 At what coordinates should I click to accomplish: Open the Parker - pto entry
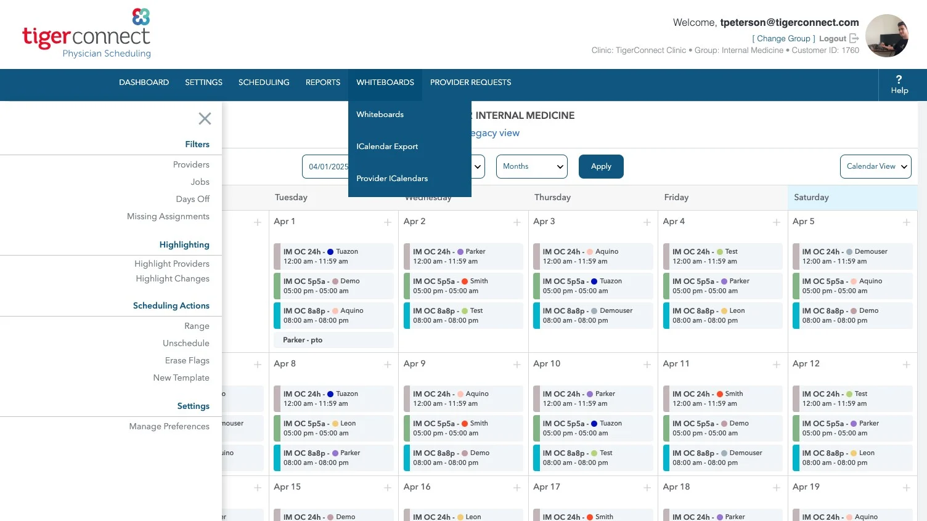(333, 340)
